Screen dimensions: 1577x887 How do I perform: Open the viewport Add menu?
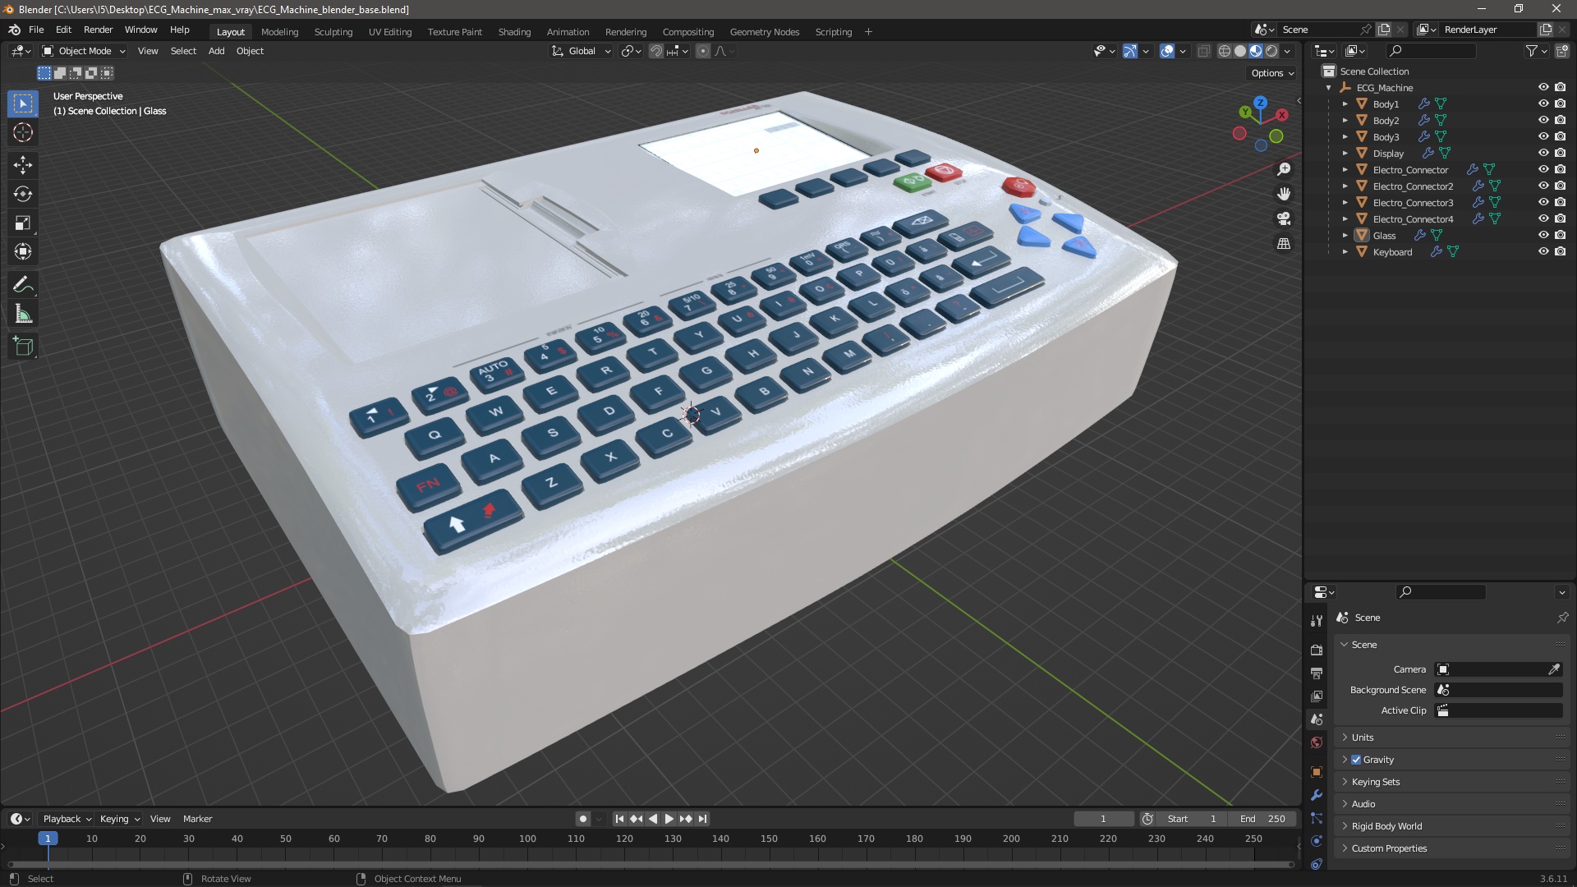click(x=216, y=51)
